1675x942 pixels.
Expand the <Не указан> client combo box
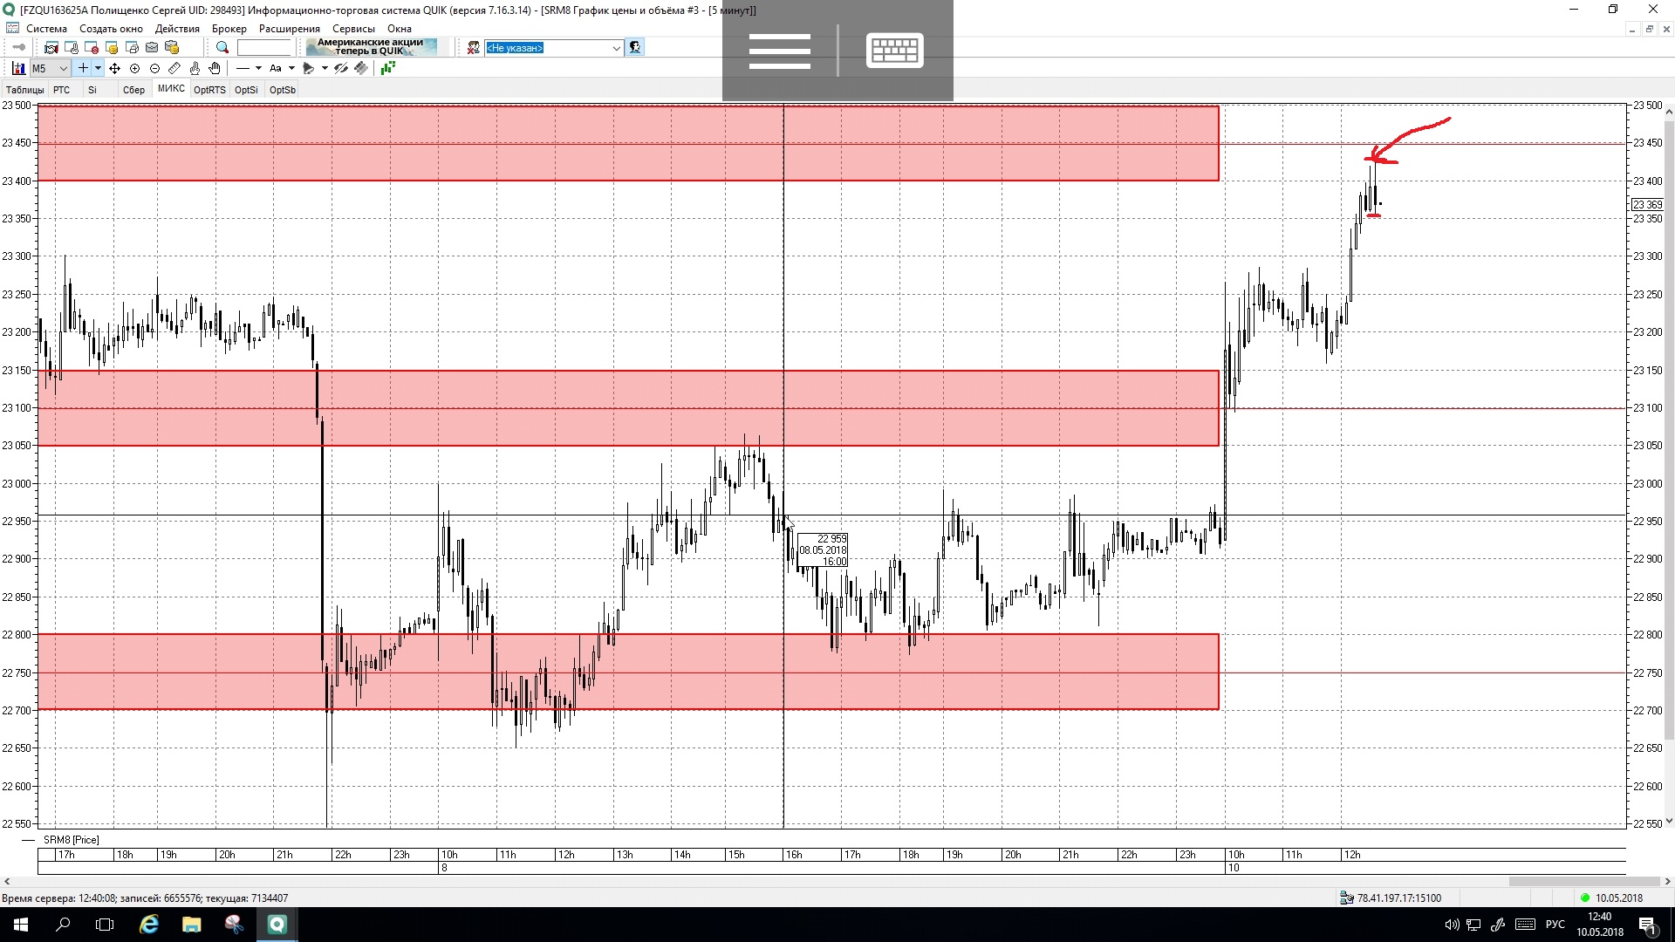tap(616, 48)
